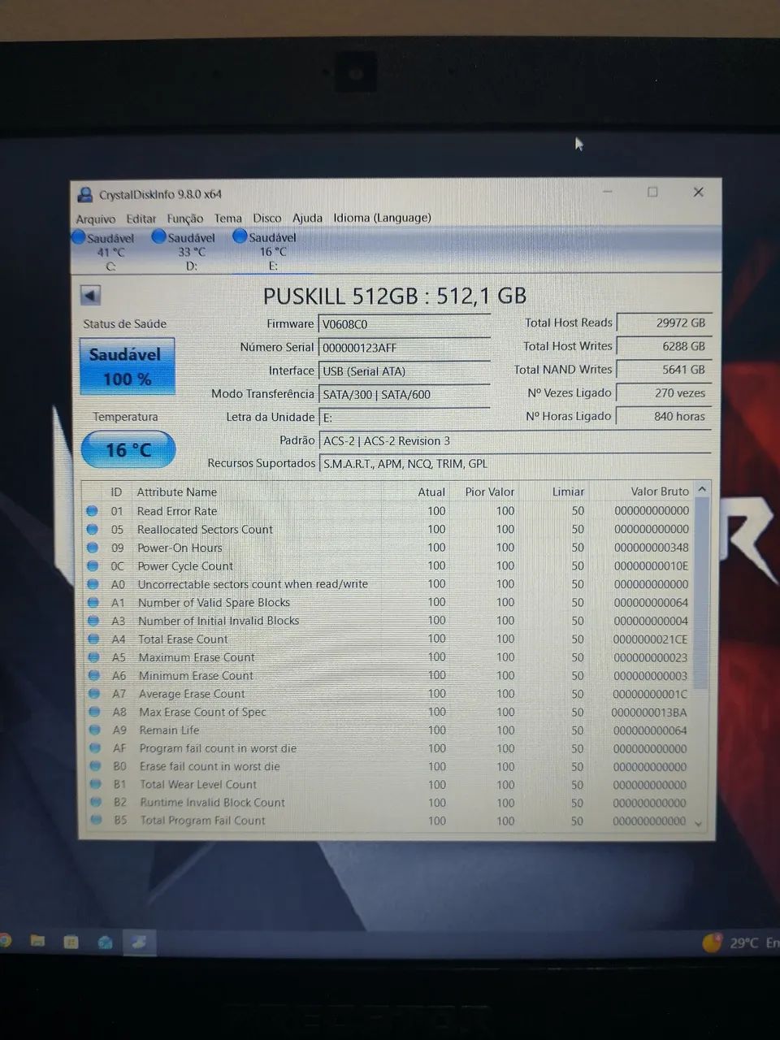Screen dimensions: 780x1040
Task: Open the Função menu
Action: click(185, 219)
